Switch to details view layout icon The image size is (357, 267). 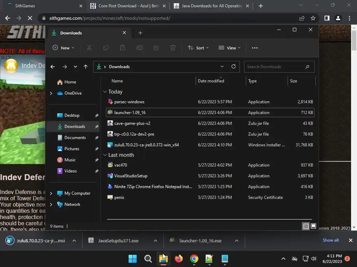tap(306, 226)
